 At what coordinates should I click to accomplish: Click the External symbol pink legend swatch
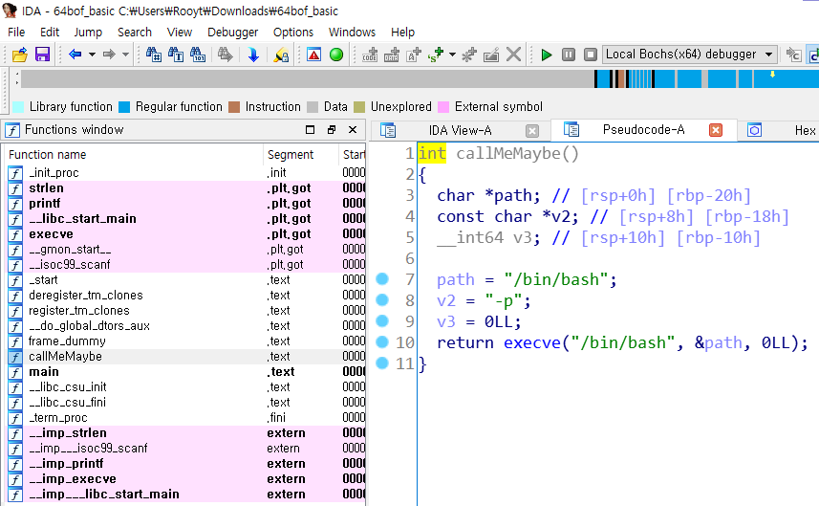443,107
